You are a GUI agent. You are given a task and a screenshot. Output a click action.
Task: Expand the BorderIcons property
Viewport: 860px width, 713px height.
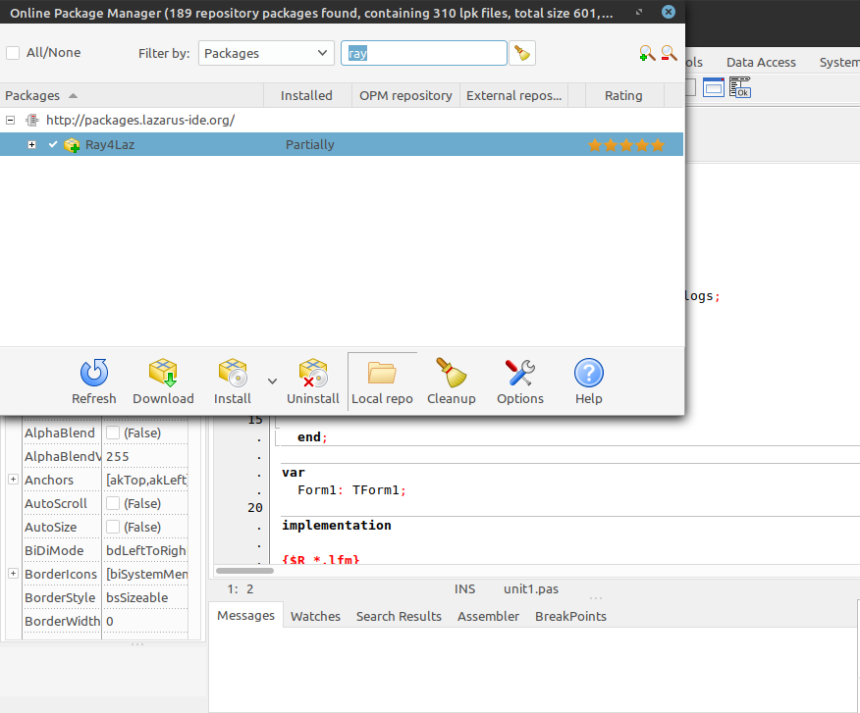[13, 574]
